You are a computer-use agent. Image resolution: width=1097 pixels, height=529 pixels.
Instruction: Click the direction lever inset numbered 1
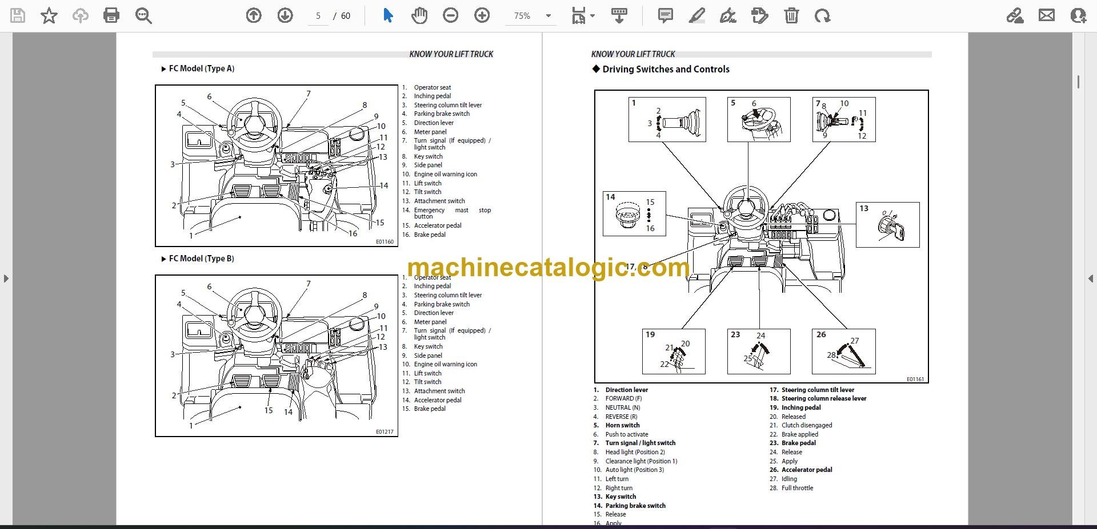click(667, 119)
